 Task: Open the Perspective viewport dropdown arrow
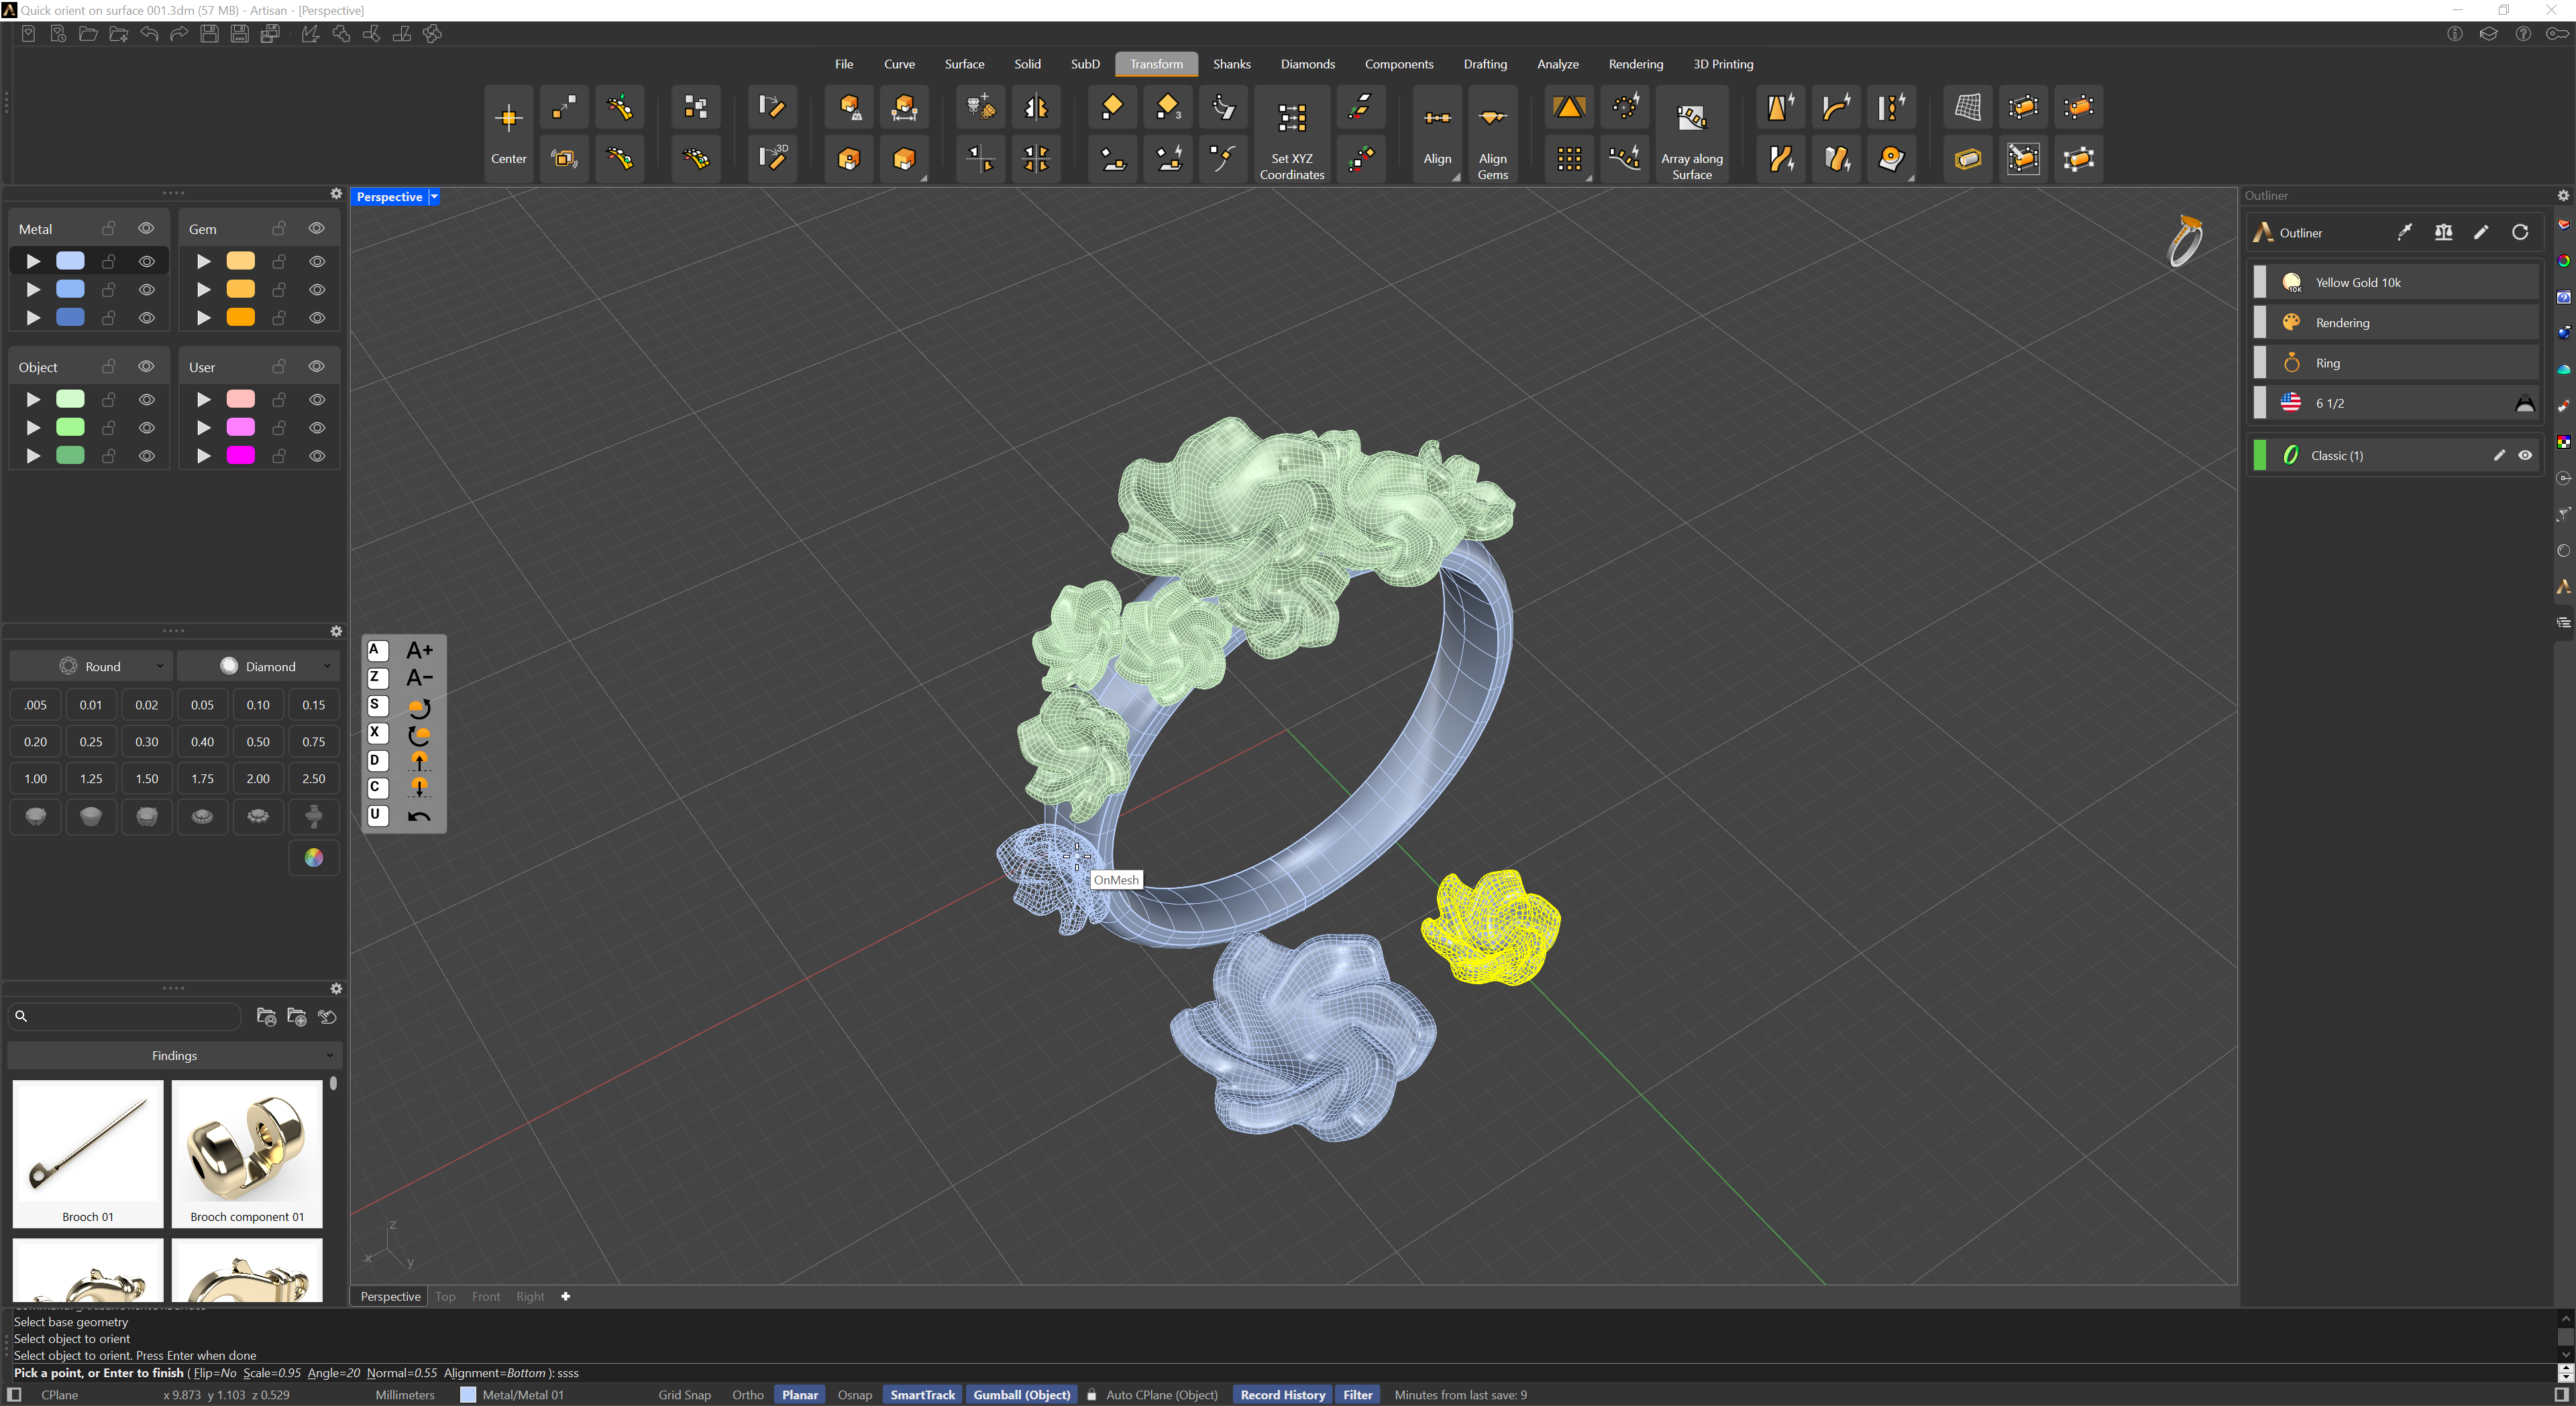coord(434,197)
